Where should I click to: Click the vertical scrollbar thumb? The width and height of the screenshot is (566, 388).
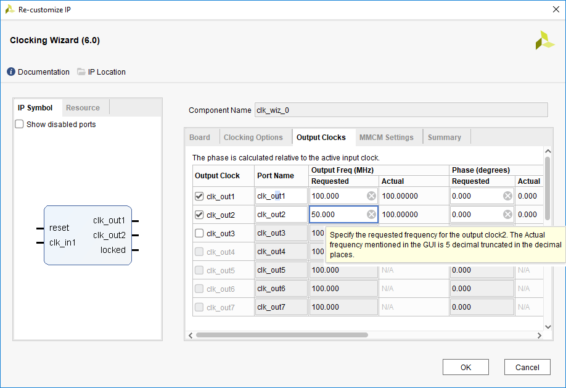click(548, 188)
